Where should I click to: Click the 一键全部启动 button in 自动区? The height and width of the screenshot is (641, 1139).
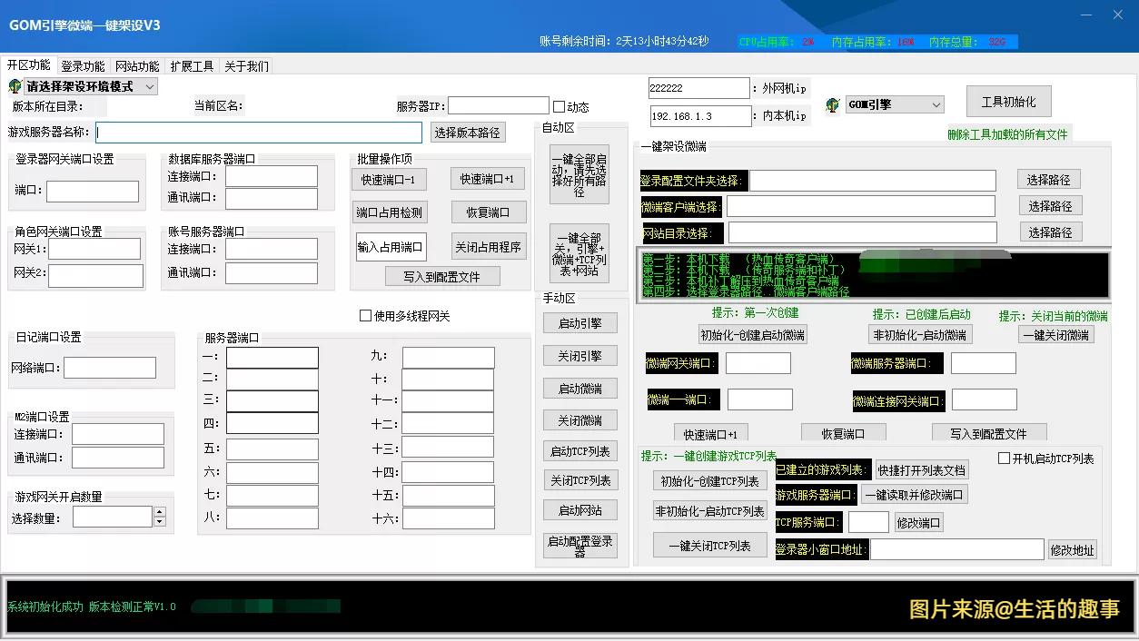pyautogui.click(x=579, y=173)
